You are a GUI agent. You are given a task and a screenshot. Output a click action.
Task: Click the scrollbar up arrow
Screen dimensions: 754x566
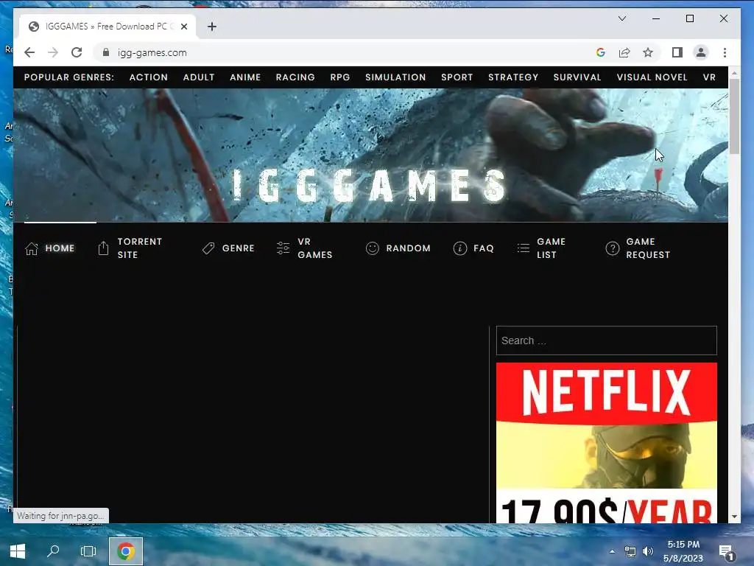pyautogui.click(x=734, y=73)
